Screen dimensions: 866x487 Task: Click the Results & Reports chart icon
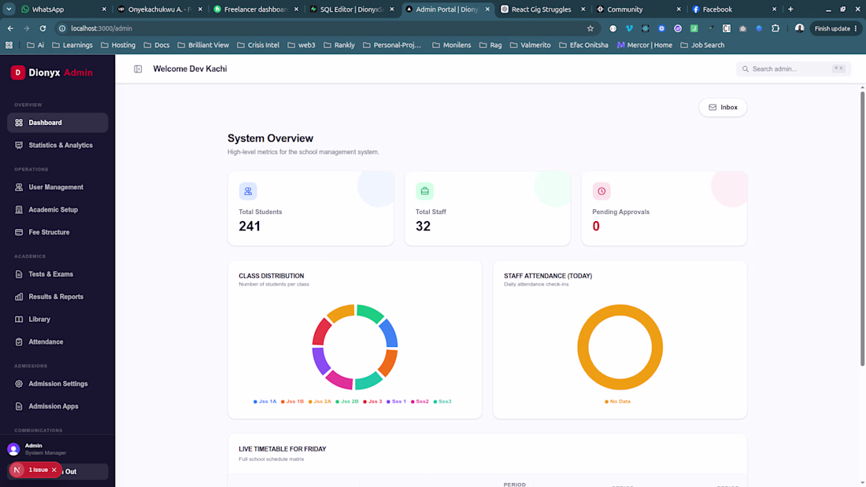[x=19, y=297]
